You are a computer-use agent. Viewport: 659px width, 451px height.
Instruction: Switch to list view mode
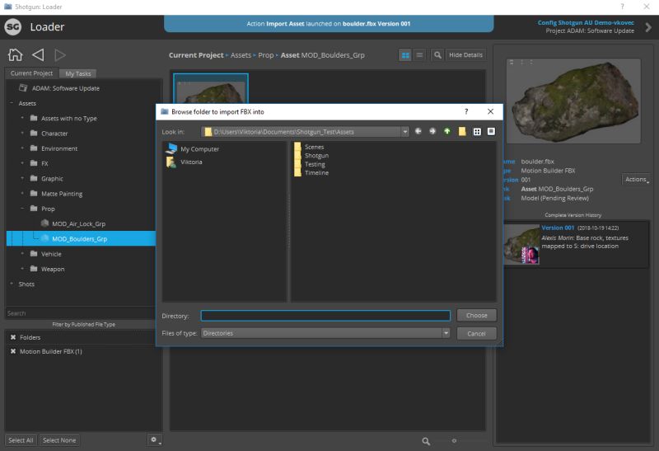click(419, 55)
